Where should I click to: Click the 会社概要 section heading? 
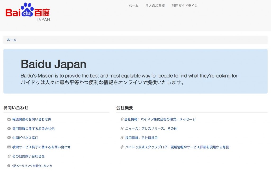pyautogui.click(x=124, y=108)
